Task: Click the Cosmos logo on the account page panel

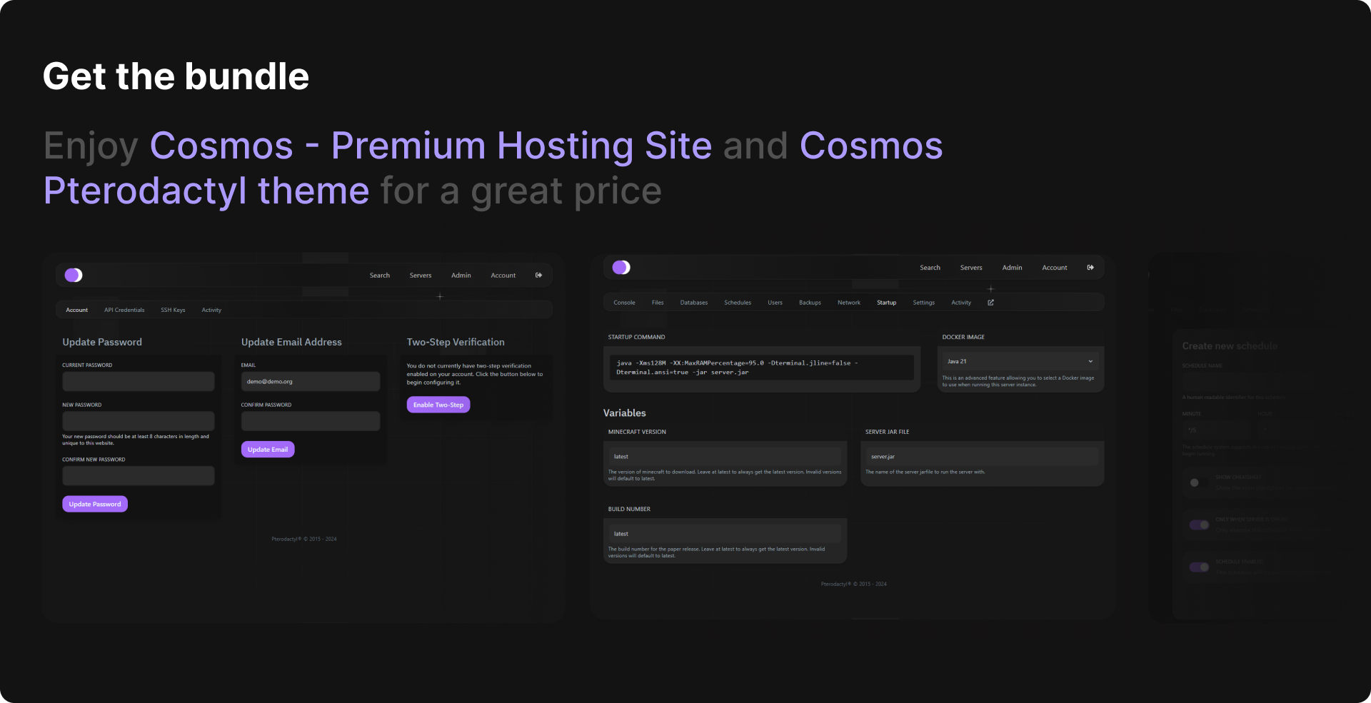Action: tap(74, 275)
